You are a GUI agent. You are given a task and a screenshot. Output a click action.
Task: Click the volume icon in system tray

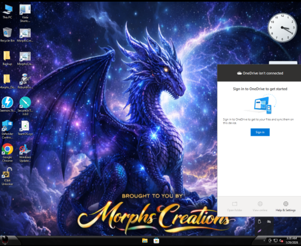(281, 241)
